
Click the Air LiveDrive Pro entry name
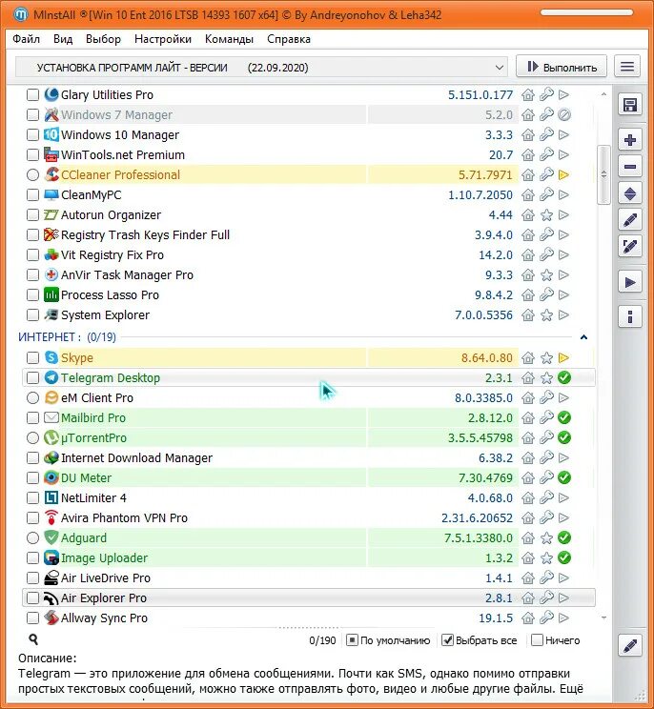click(x=106, y=577)
